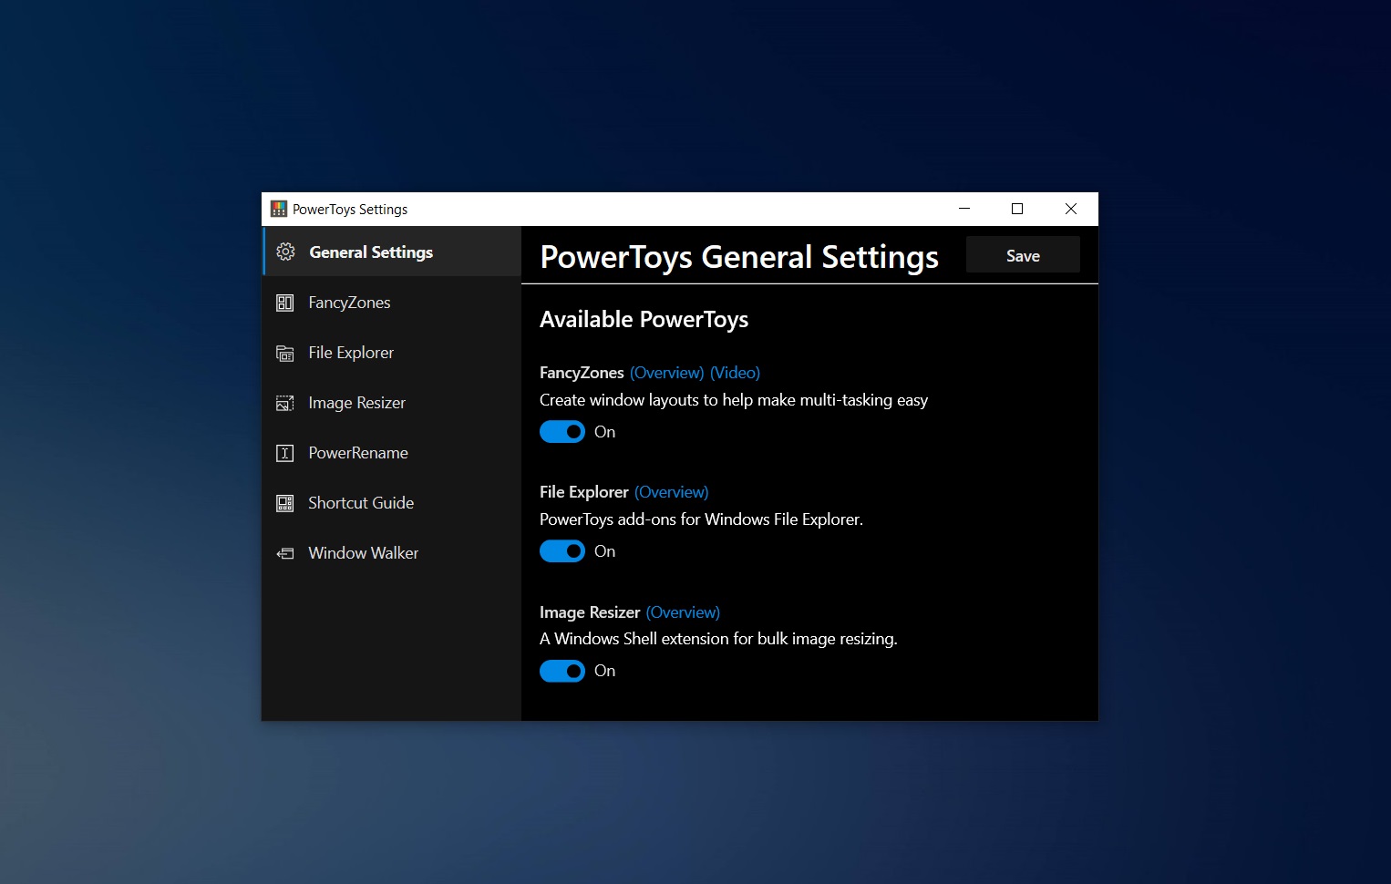The width and height of the screenshot is (1391, 884).
Task: Open the FancyZones settings page
Action: coord(349,302)
